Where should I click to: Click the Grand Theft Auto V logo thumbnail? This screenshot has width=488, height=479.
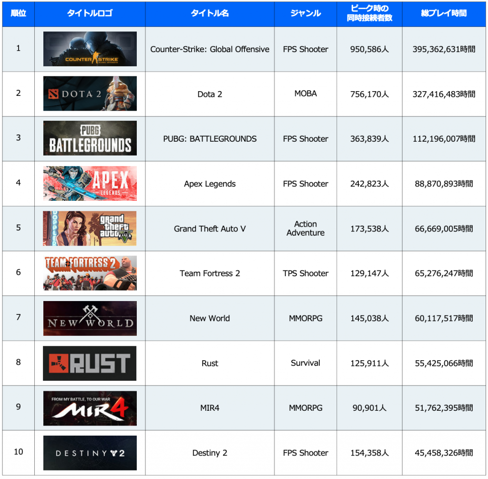(x=90, y=228)
